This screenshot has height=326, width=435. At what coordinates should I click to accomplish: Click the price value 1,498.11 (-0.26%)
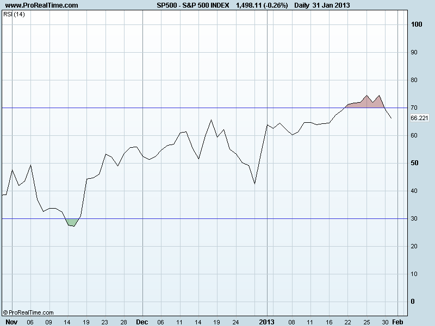coord(262,5)
